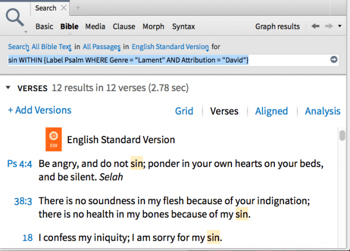Select the Syntax search type

183,27
